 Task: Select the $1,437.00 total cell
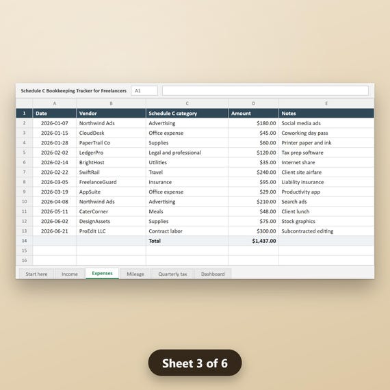(x=253, y=241)
